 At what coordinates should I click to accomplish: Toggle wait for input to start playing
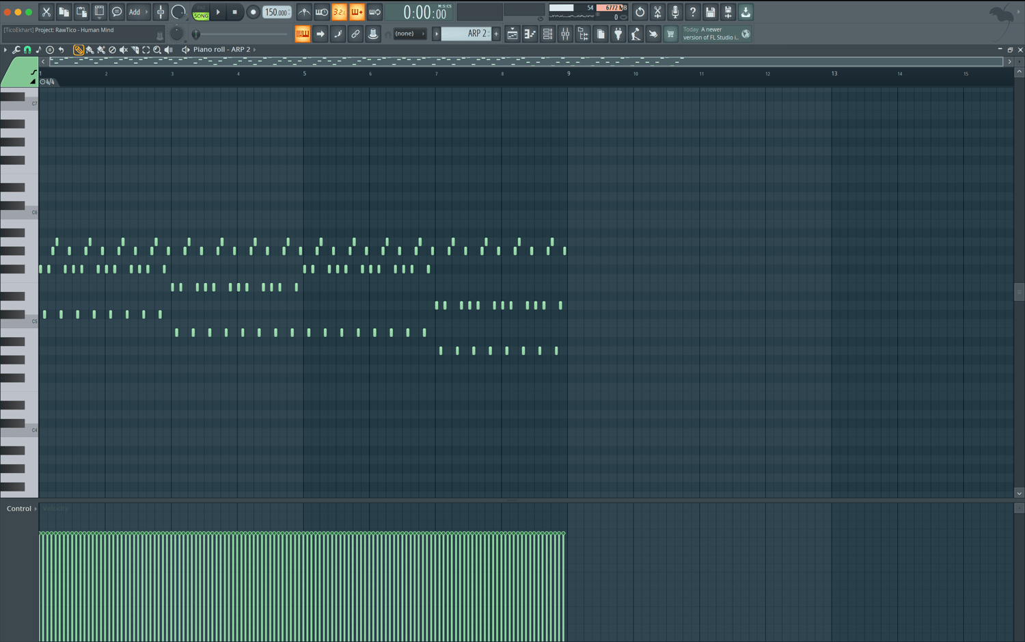coord(321,12)
